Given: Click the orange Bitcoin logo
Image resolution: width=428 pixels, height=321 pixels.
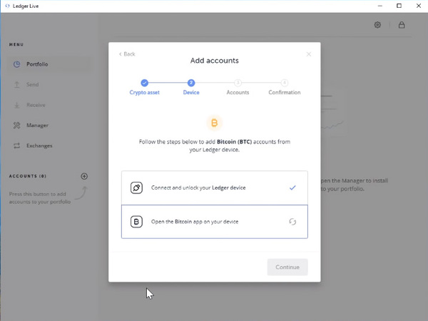Looking at the screenshot, I should point(215,123).
